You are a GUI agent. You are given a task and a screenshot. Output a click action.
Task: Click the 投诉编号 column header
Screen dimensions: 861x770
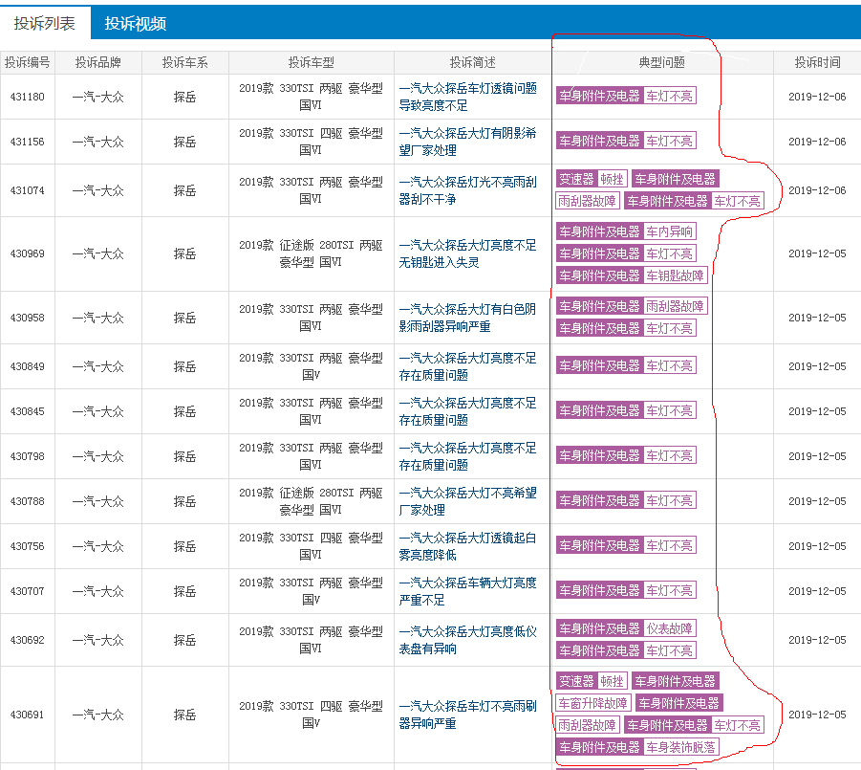tap(28, 63)
